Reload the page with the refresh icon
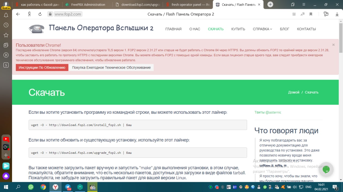Viewport: 343px width, 192px height. pyautogui.click(x=40, y=14)
